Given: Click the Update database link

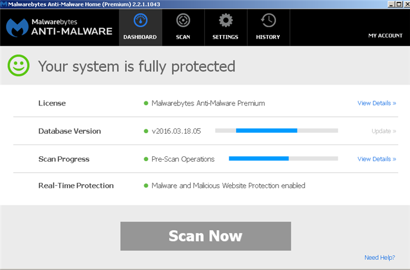Looking at the screenshot, I should (383, 131).
